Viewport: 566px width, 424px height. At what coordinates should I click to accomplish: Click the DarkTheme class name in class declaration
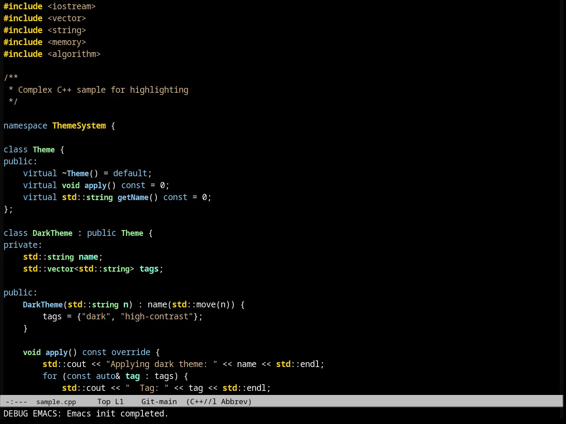(x=53, y=233)
